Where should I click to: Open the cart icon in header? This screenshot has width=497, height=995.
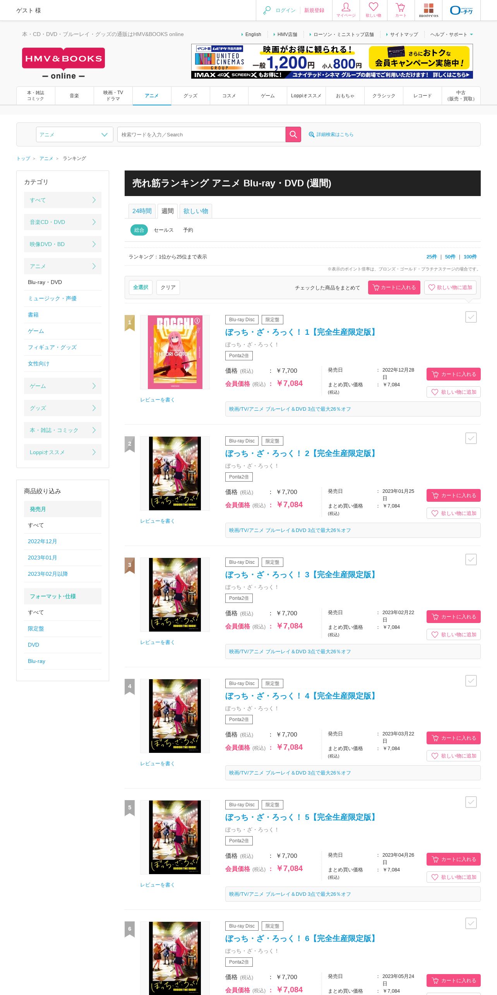(401, 10)
